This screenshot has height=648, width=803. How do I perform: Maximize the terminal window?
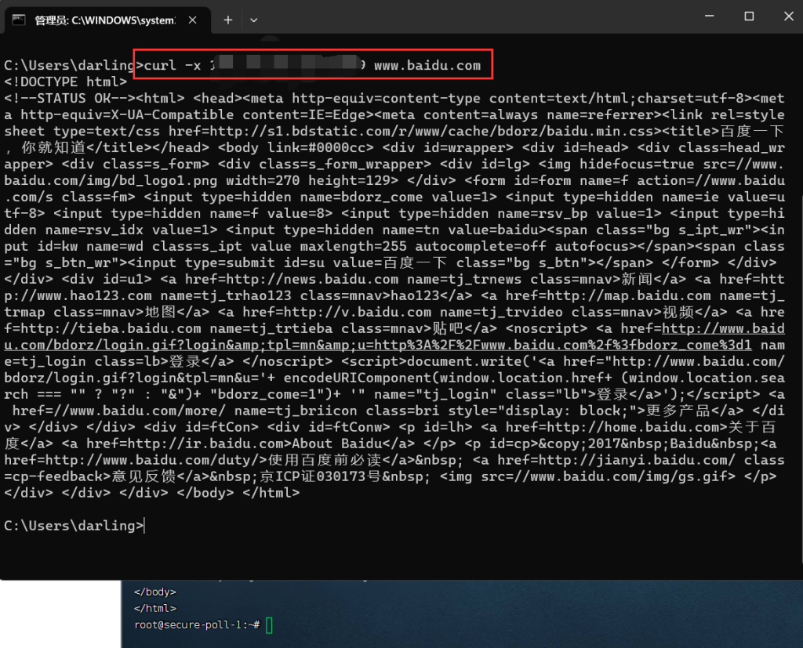click(749, 16)
